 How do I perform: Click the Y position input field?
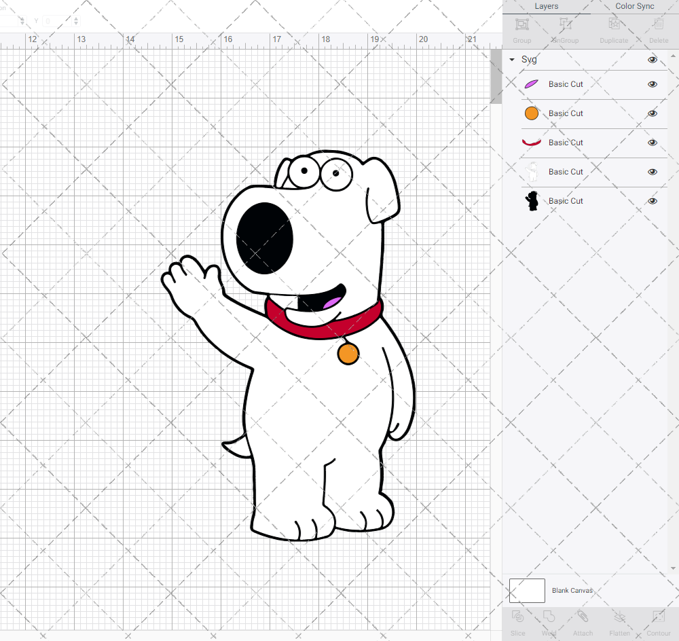point(56,21)
